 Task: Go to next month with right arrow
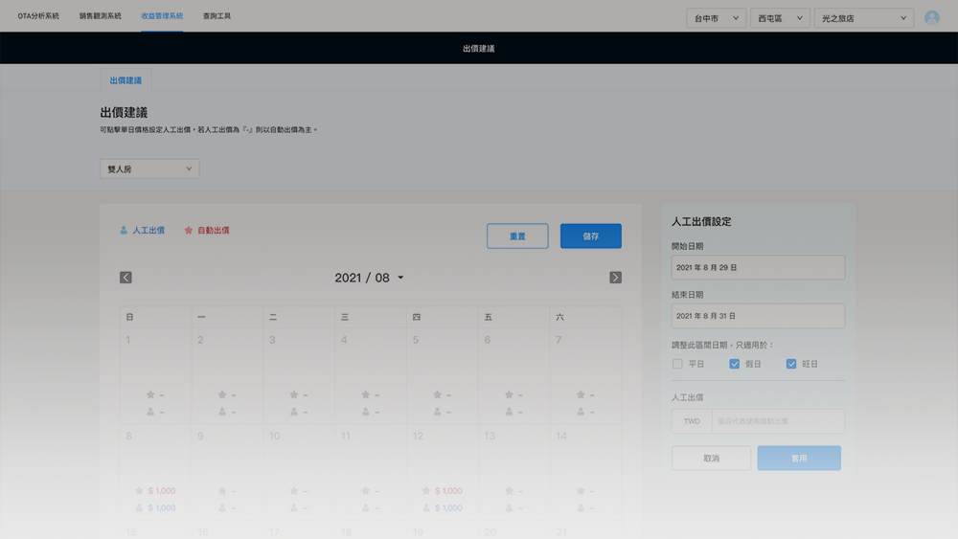[615, 278]
